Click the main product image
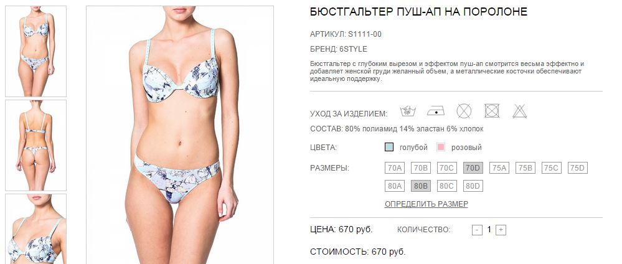 180,135
